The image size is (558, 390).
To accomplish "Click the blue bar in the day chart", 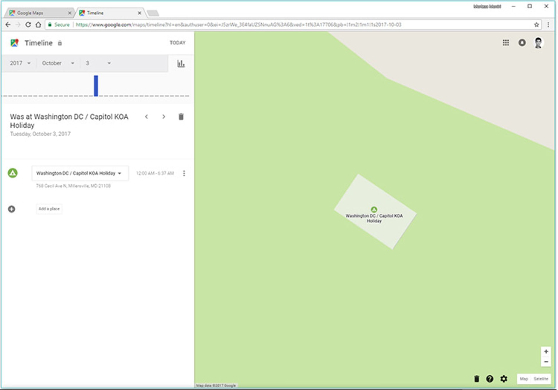I will [x=96, y=86].
